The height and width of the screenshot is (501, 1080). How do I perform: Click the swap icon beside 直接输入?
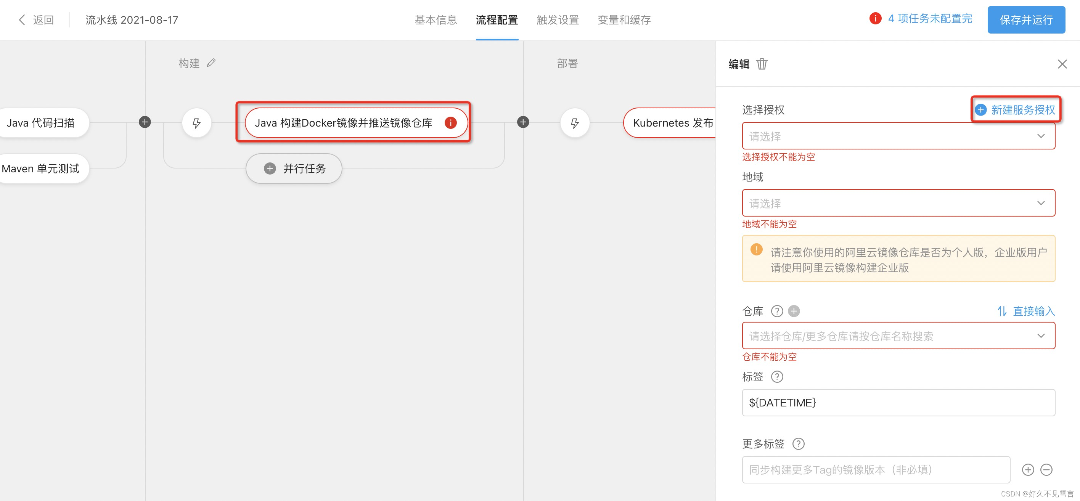[x=1001, y=311]
